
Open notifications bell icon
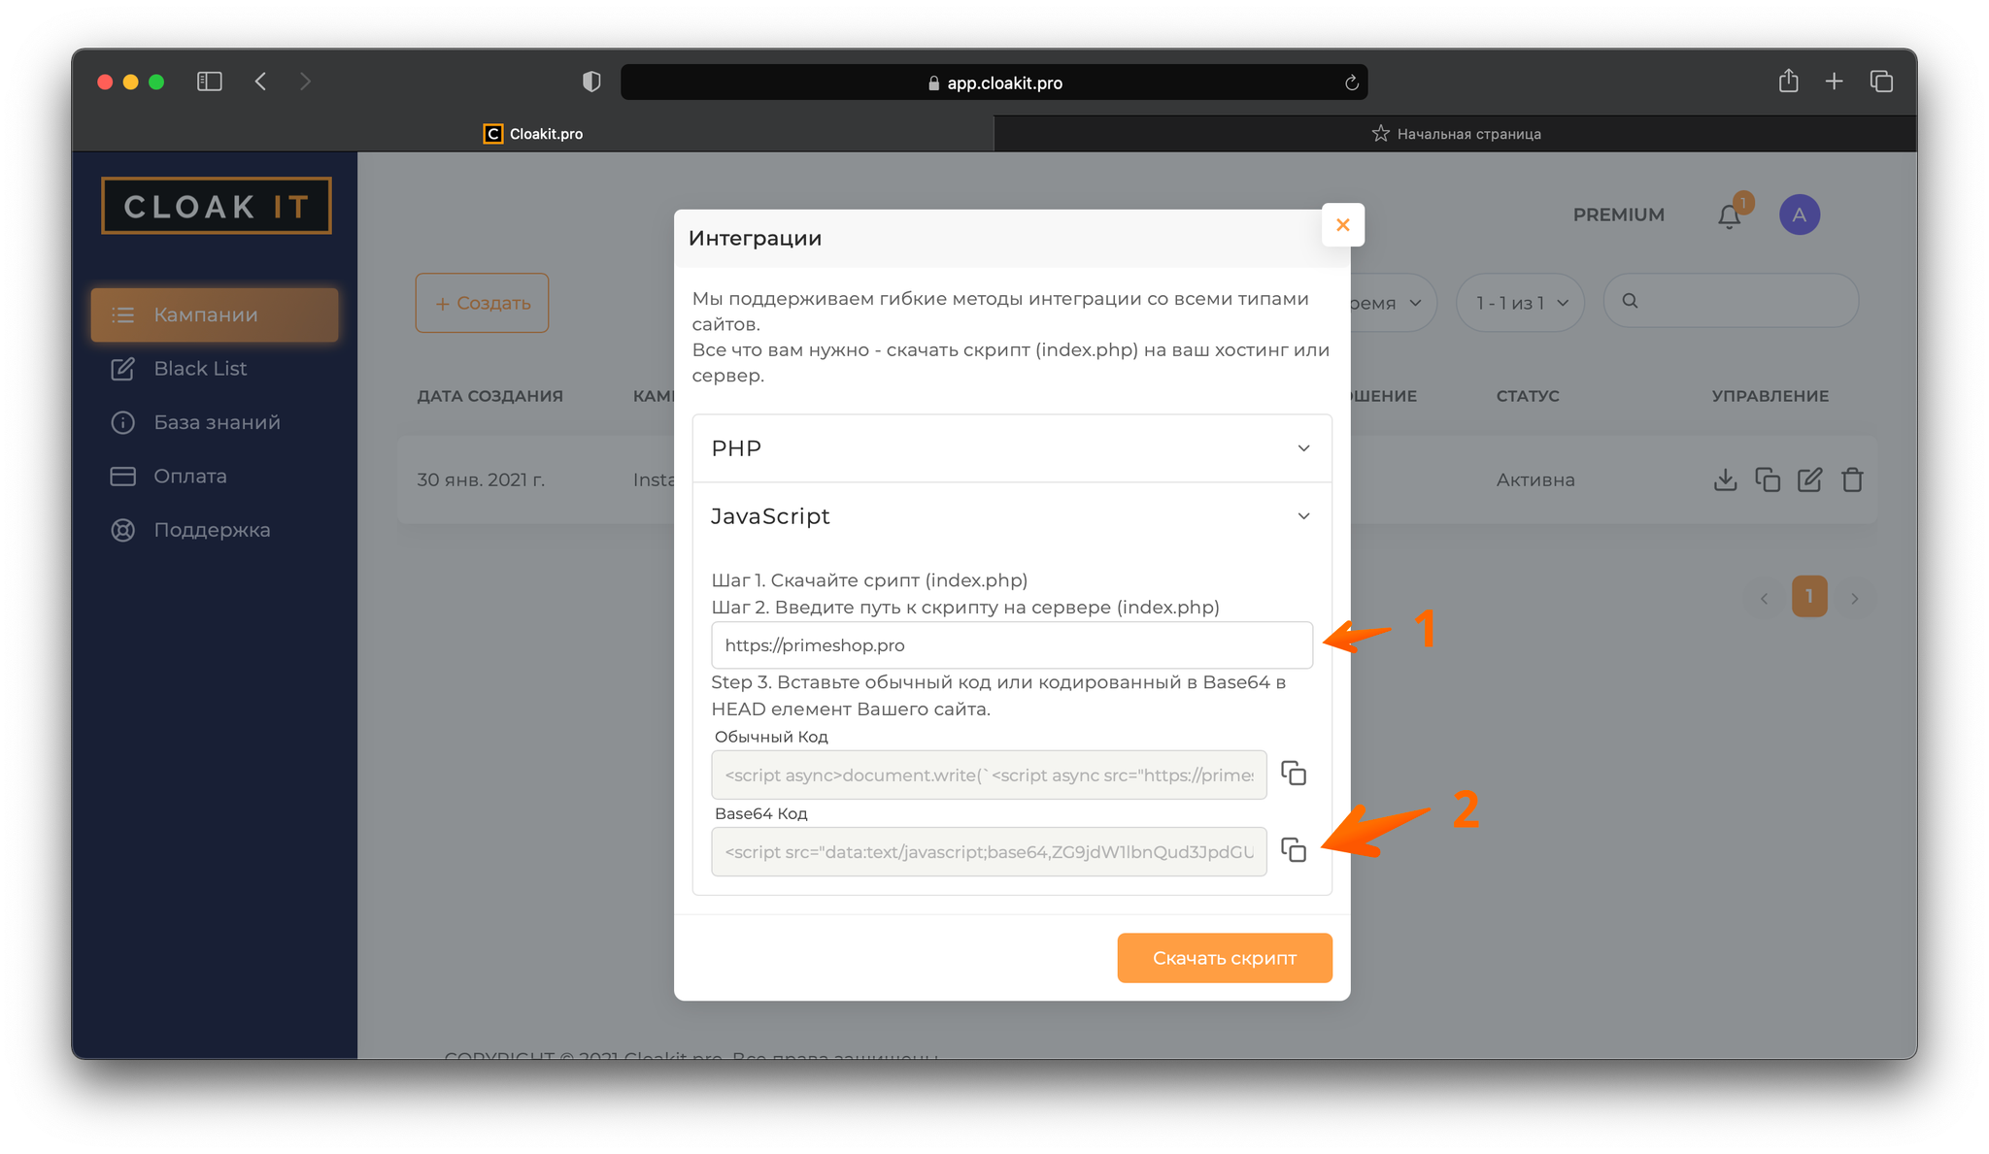tap(1729, 215)
